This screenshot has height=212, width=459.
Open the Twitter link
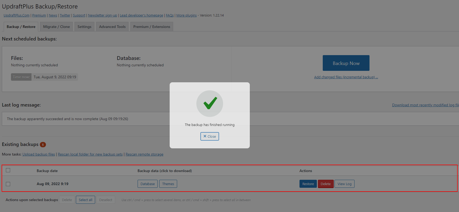(x=65, y=15)
